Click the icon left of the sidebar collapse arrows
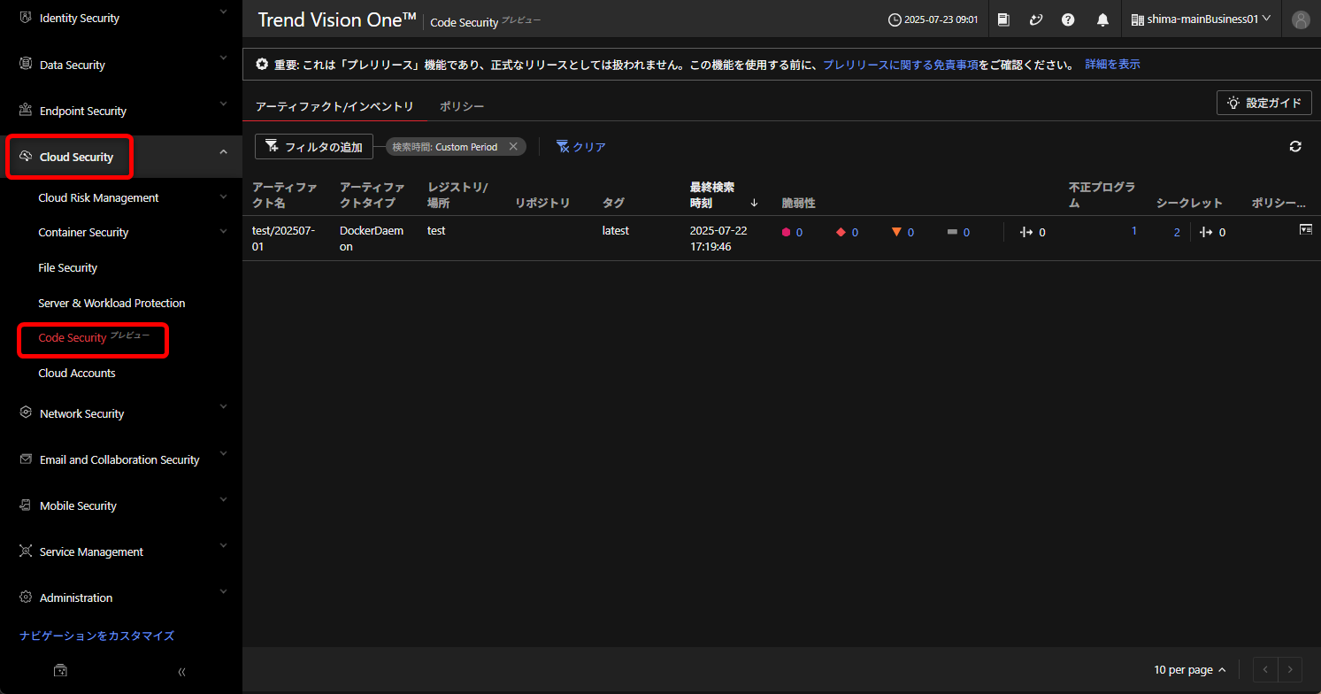The height and width of the screenshot is (694, 1321). [60, 670]
